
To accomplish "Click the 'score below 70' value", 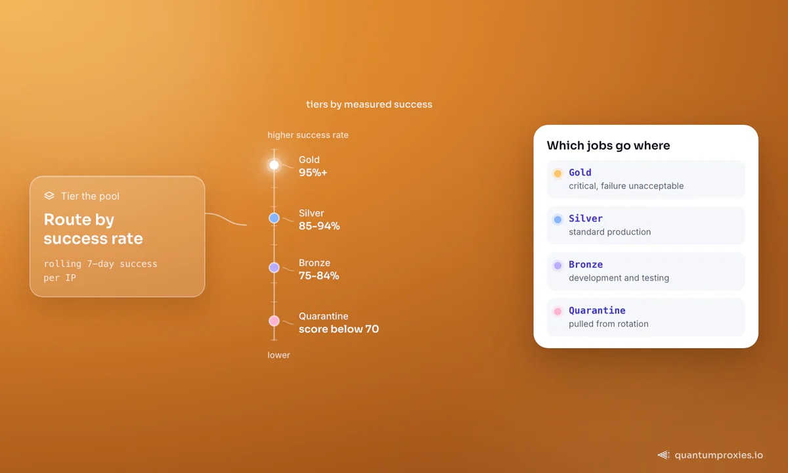I will pos(339,329).
